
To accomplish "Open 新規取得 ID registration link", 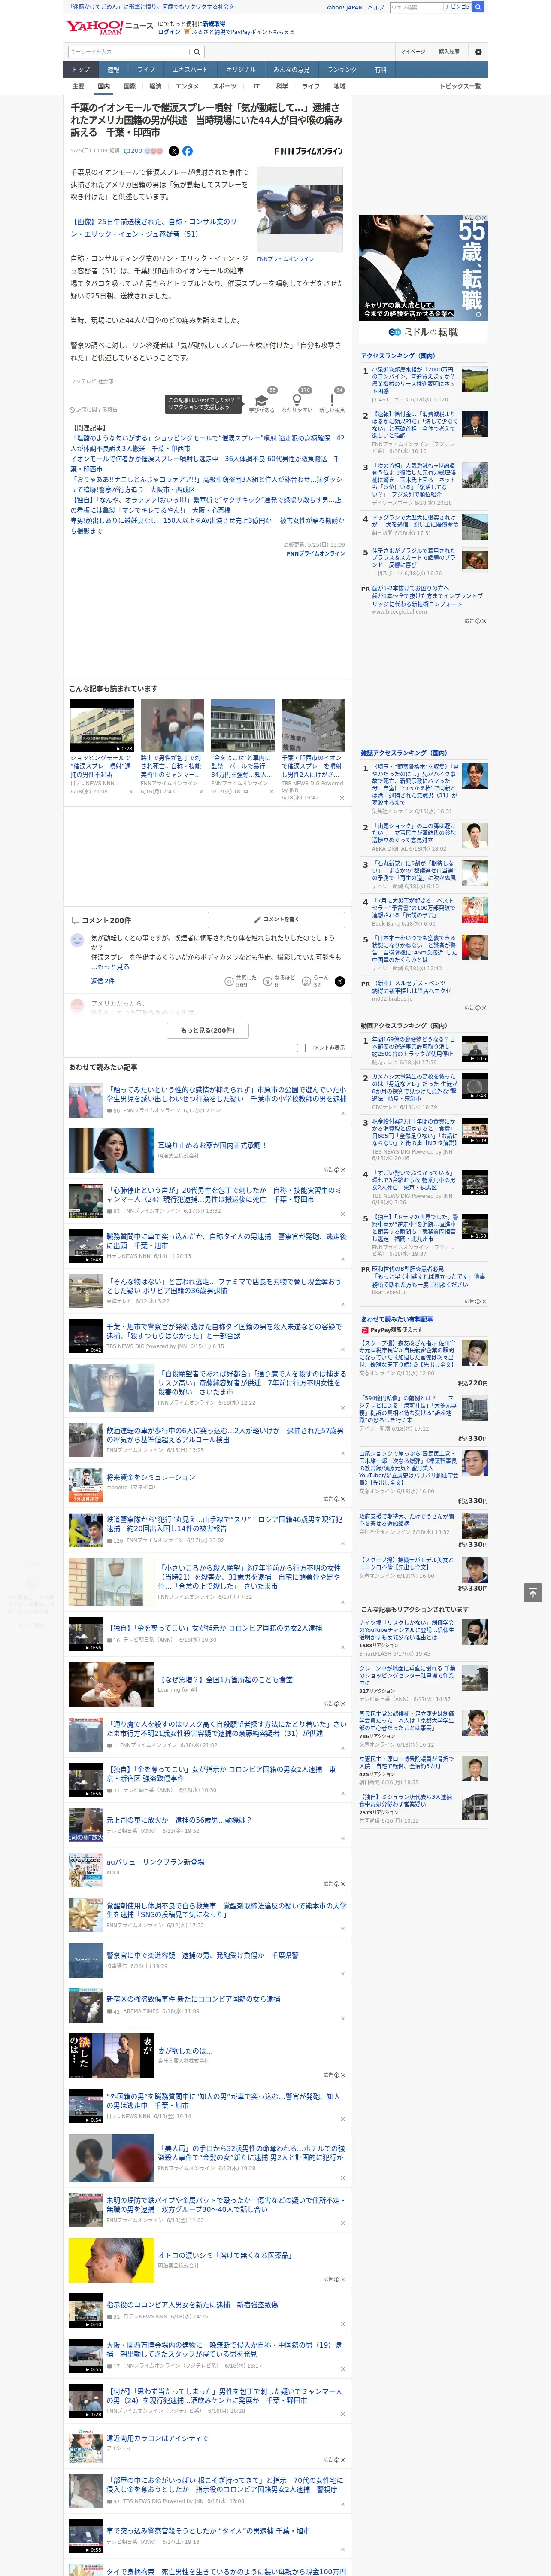I will point(214,23).
